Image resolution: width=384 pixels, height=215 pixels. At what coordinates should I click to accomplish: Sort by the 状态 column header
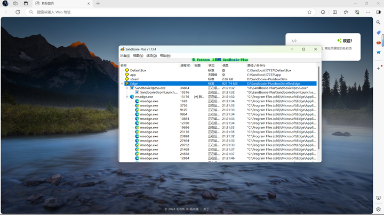tap(214, 65)
